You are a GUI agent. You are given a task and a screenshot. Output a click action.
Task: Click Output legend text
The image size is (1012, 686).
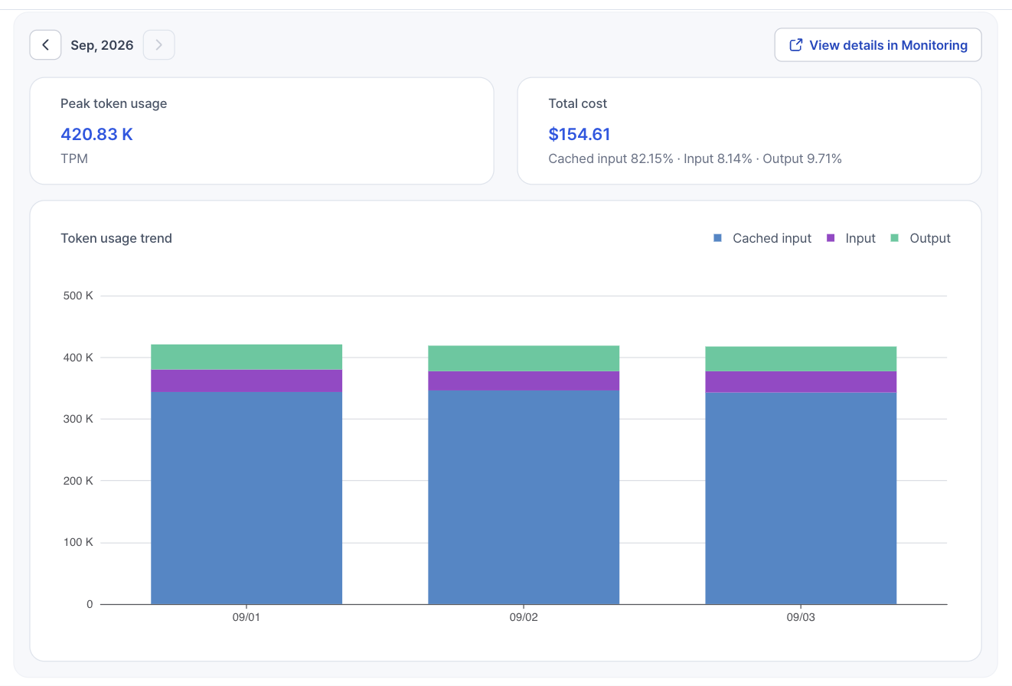click(x=930, y=238)
